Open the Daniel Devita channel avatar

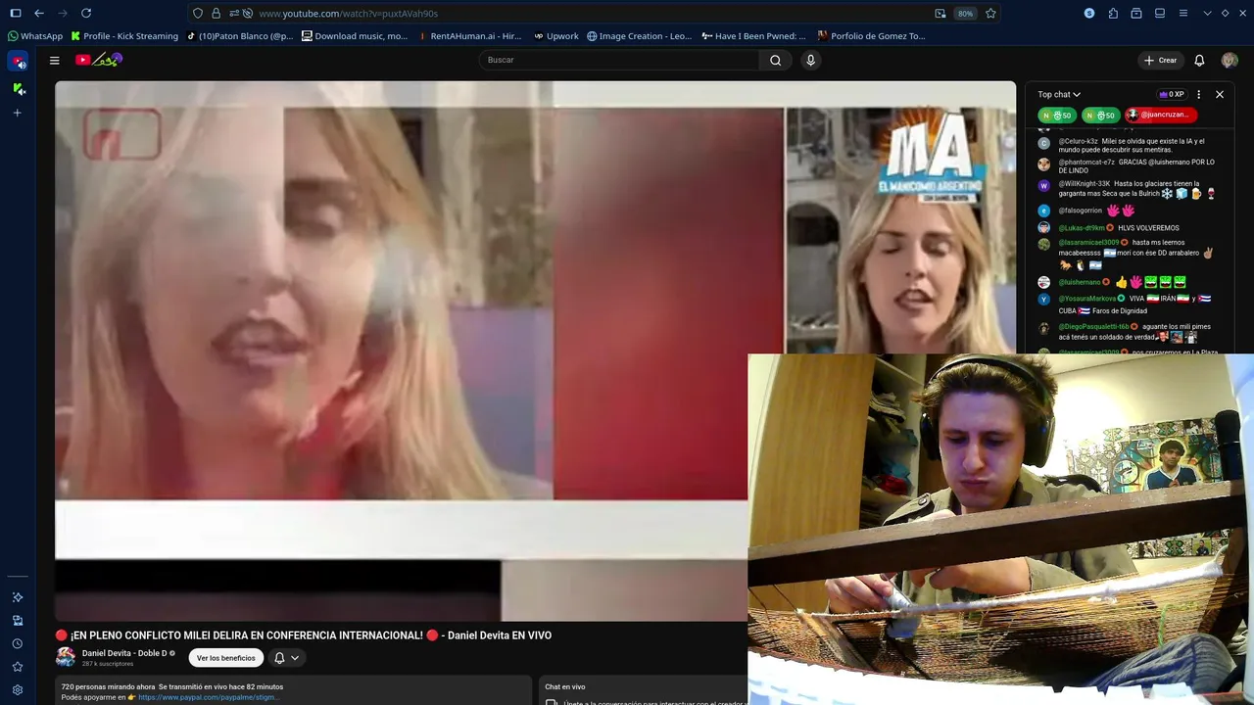(66, 657)
